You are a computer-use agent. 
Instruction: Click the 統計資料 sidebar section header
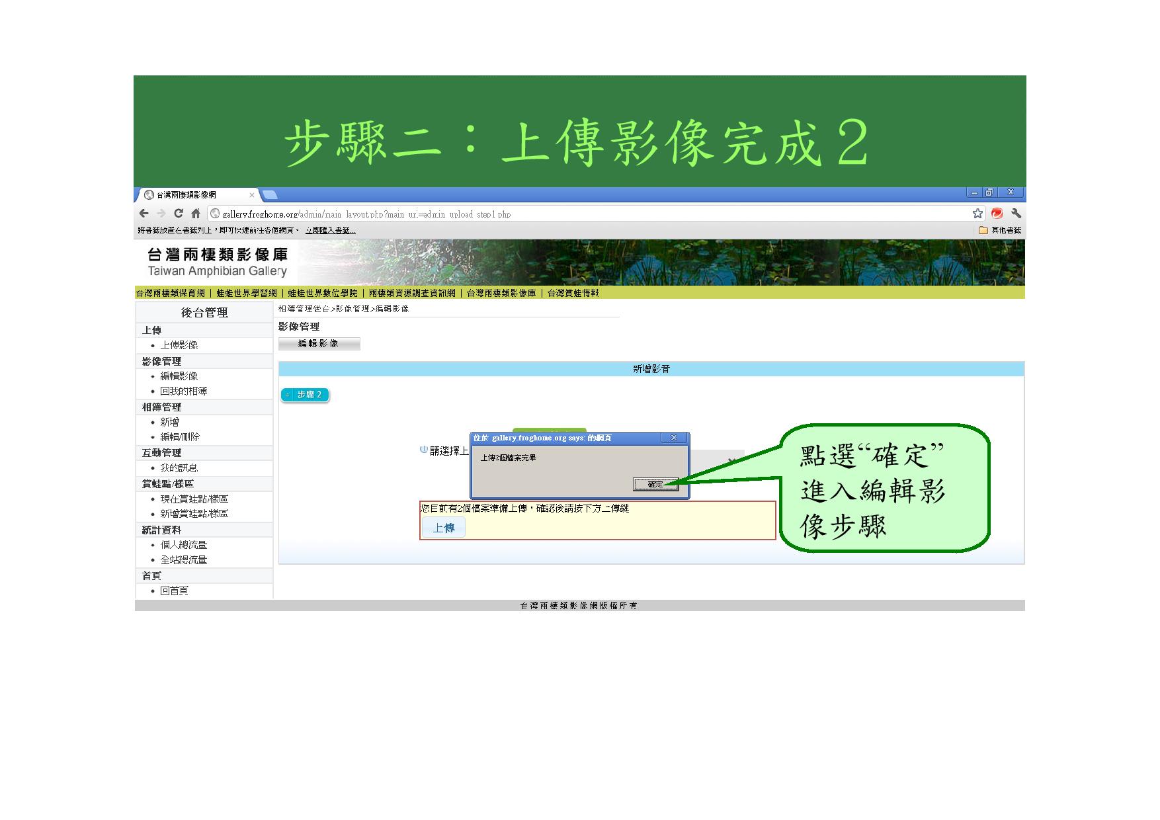point(204,530)
